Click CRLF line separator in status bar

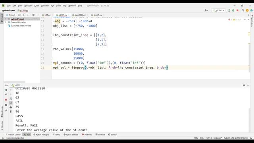pyautogui.click(x=202, y=138)
